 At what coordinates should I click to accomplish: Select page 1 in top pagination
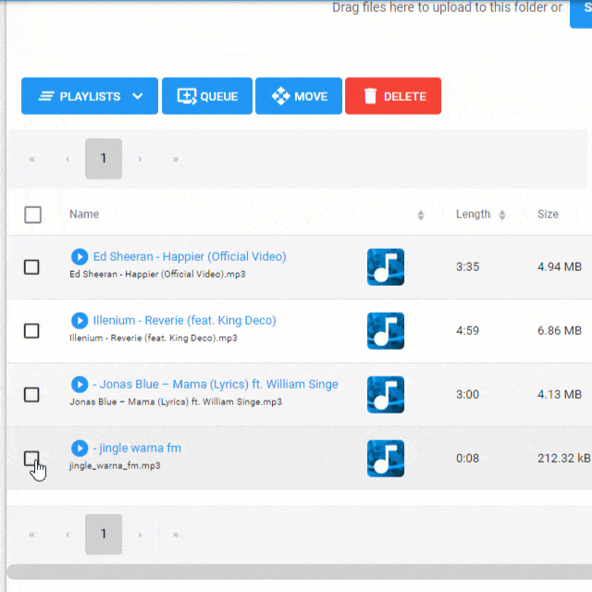pyautogui.click(x=104, y=158)
